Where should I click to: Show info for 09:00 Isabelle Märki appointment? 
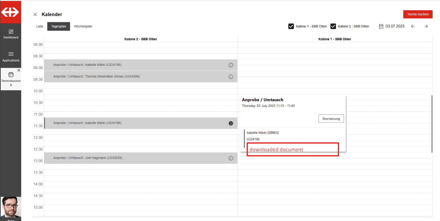231,65
